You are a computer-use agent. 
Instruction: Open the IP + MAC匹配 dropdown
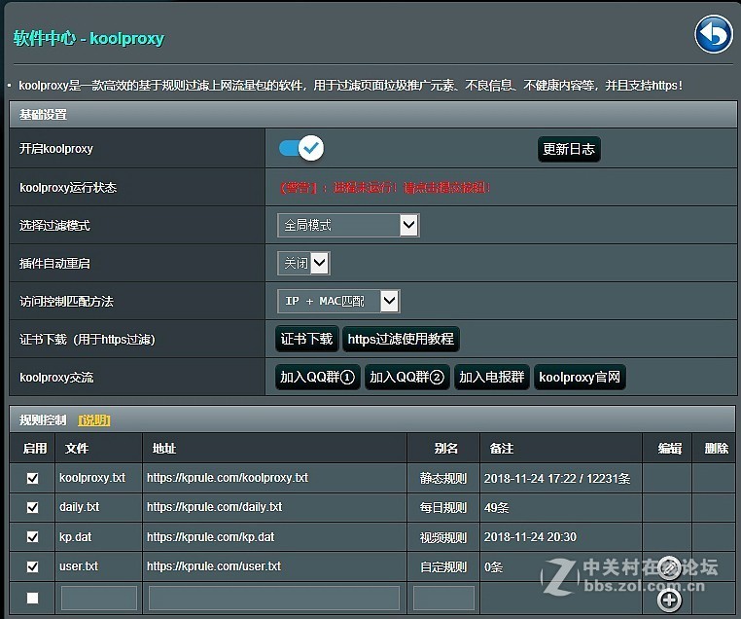(x=338, y=301)
